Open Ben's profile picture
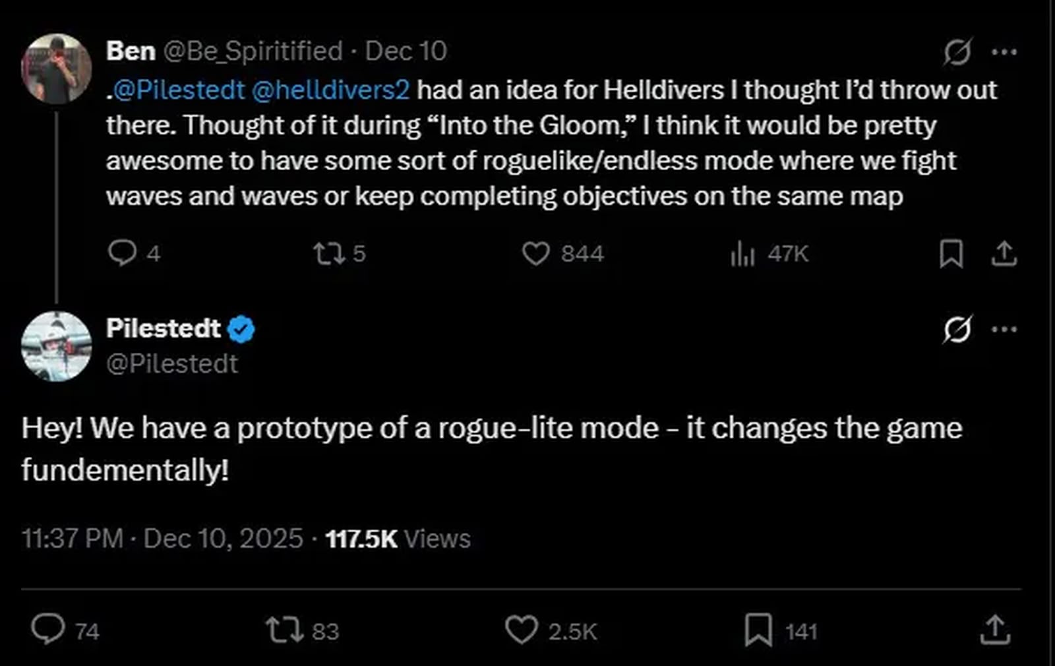Viewport: 1055px width, 666px height. click(56, 69)
